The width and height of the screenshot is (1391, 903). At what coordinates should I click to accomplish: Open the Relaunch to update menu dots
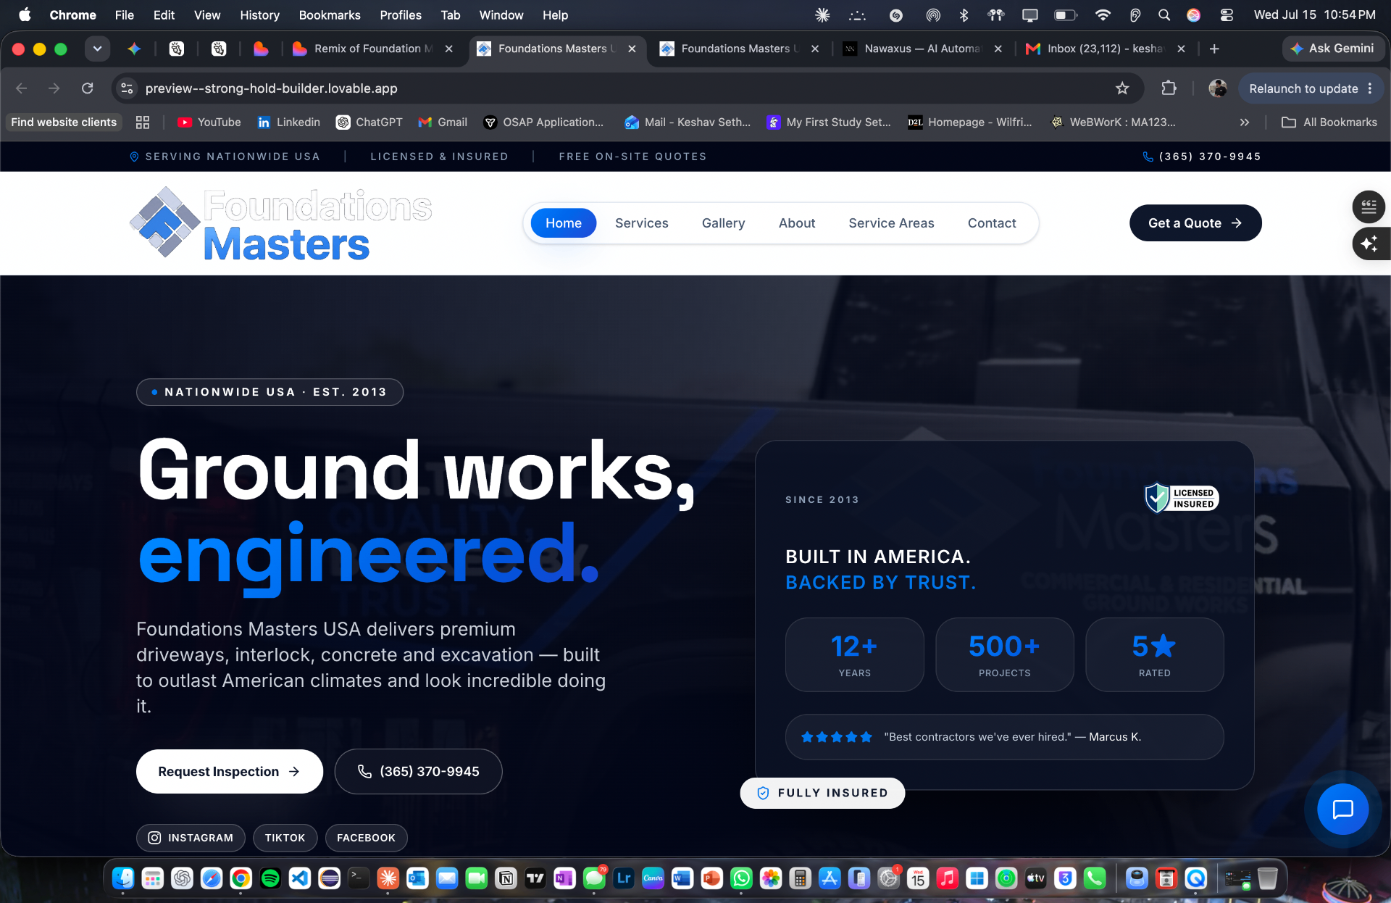[1370, 88]
